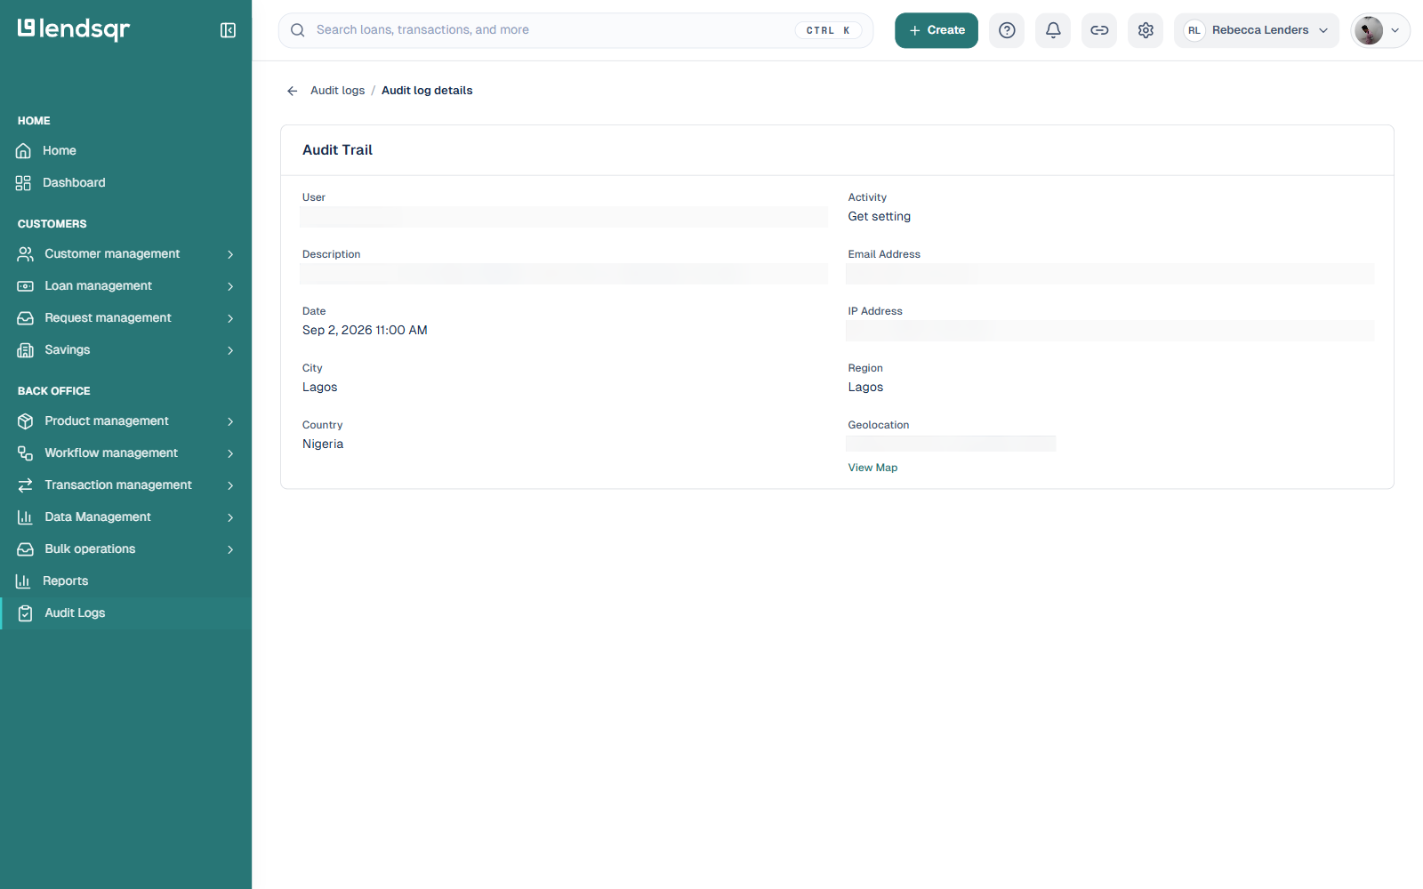
Task: Click the Workflow management shapes icon
Action: (26, 453)
